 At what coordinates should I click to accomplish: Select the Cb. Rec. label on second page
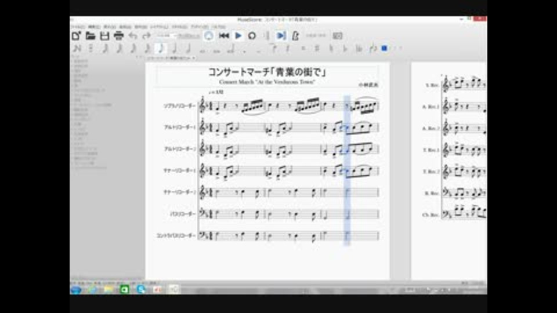coord(431,215)
